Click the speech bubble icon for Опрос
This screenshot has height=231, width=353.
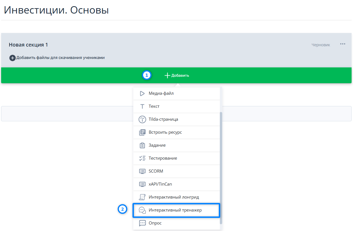pos(142,223)
